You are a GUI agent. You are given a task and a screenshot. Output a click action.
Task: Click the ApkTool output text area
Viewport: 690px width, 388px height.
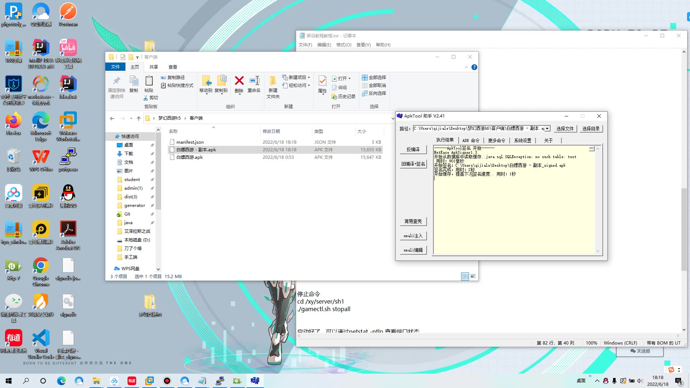tap(514, 200)
